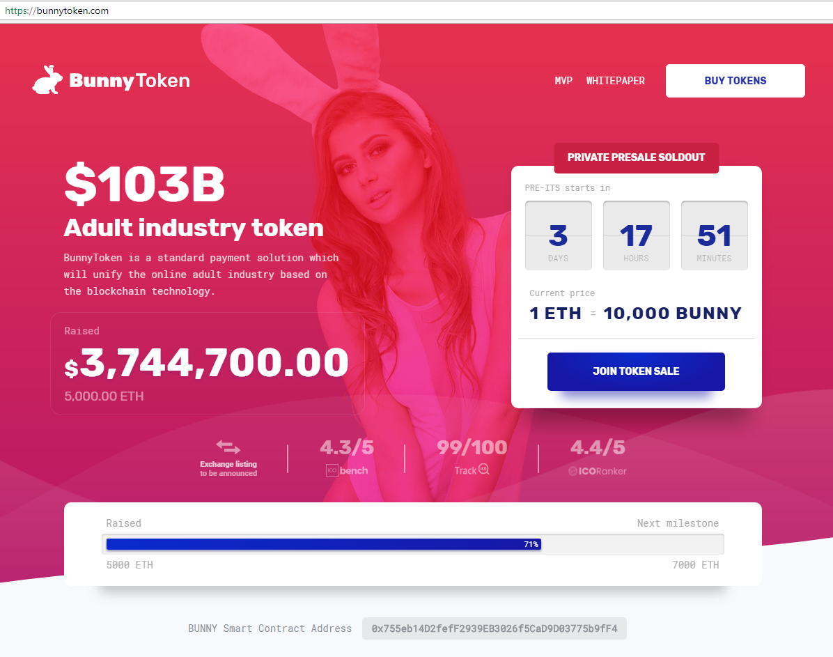Click the 'PRE-ITS starts in' label
Image resolution: width=833 pixels, height=657 pixels.
(568, 187)
